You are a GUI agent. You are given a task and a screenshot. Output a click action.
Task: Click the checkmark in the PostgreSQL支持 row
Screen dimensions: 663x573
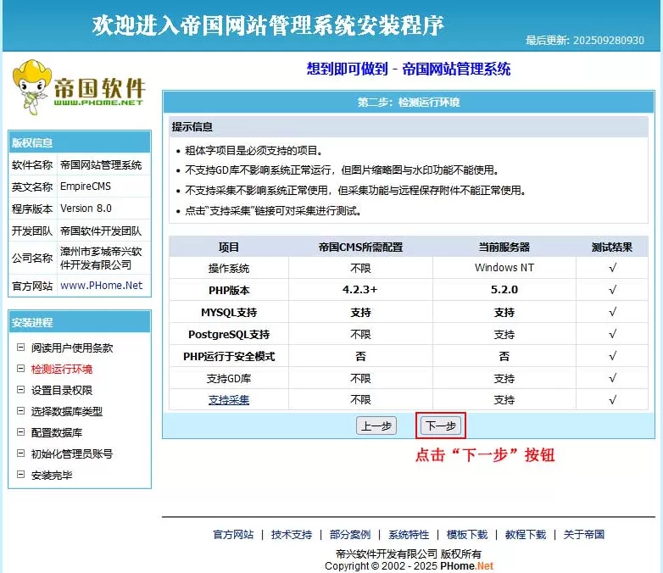coord(612,334)
